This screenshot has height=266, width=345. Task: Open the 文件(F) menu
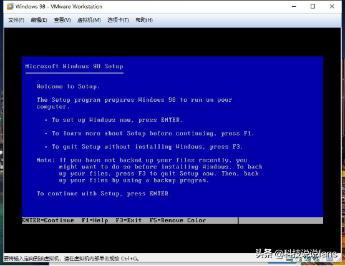click(16, 20)
